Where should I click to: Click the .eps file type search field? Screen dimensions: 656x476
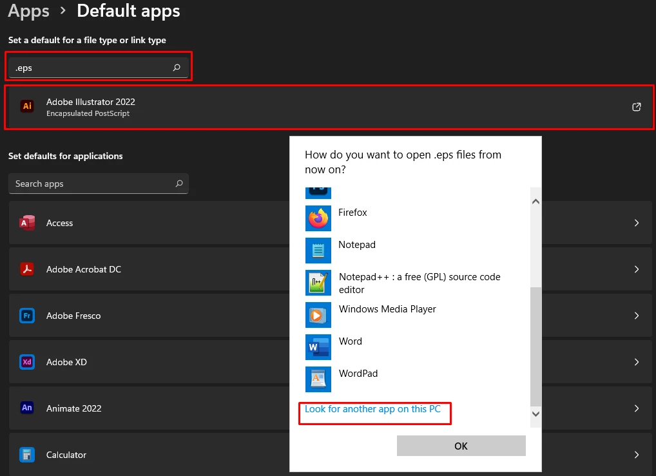99,68
